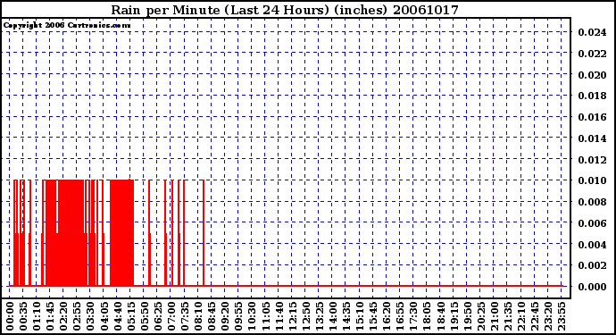Click the 15:10 time label

(359, 316)
